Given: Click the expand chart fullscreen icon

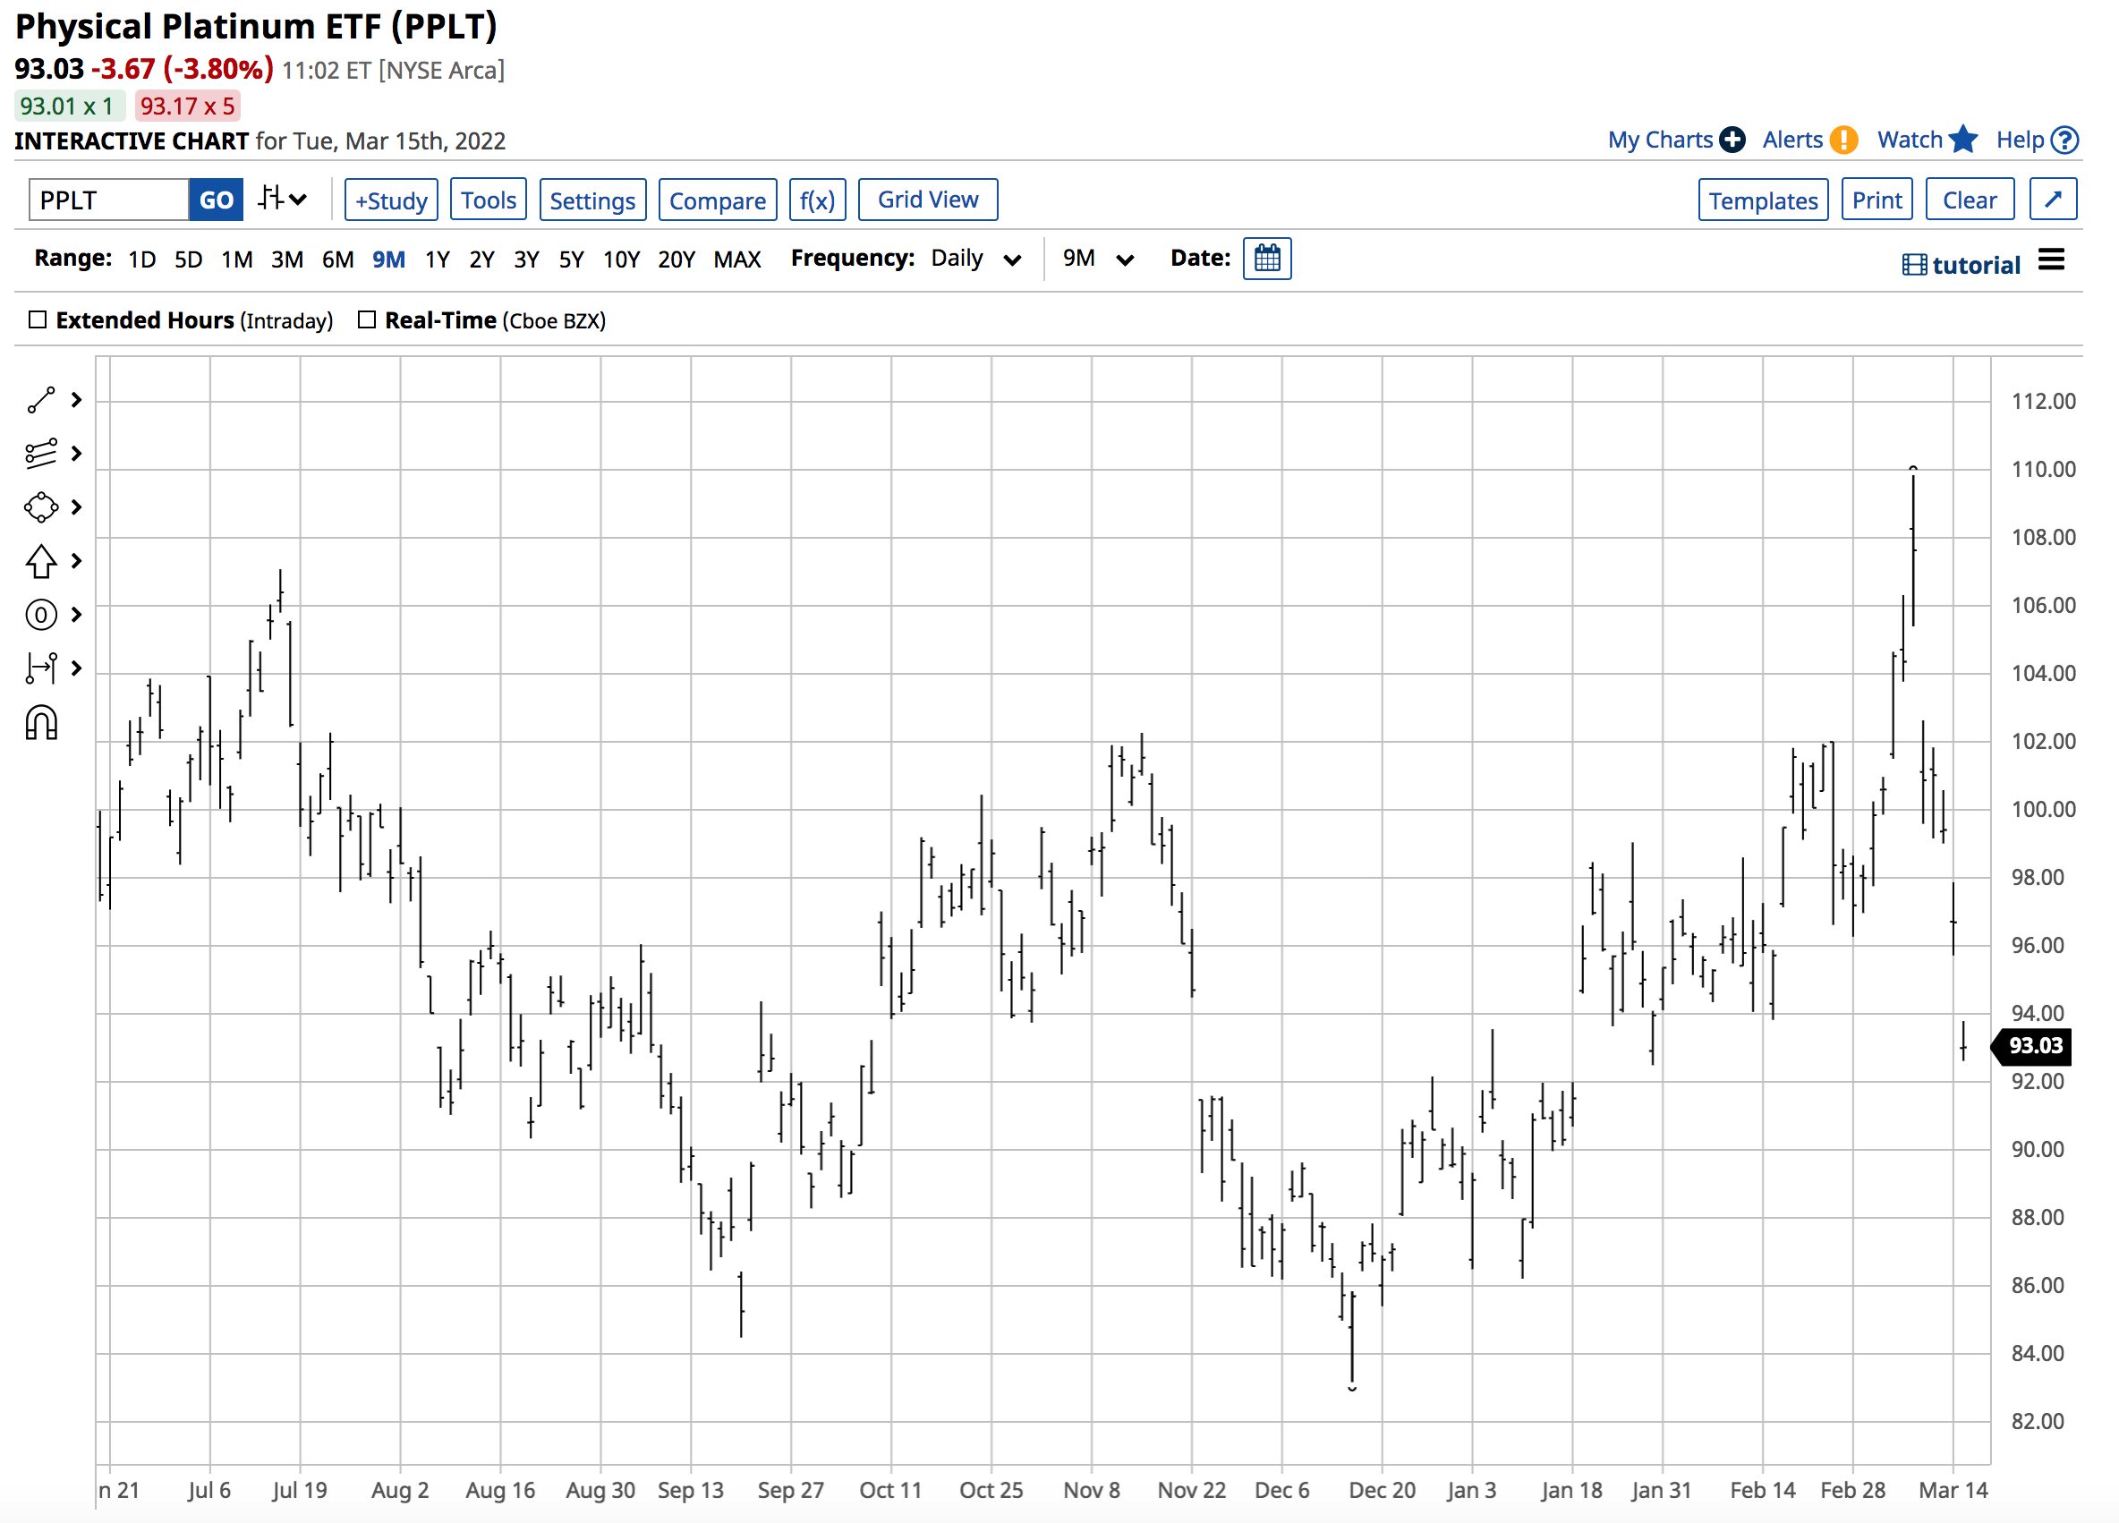Looking at the screenshot, I should [x=2052, y=200].
